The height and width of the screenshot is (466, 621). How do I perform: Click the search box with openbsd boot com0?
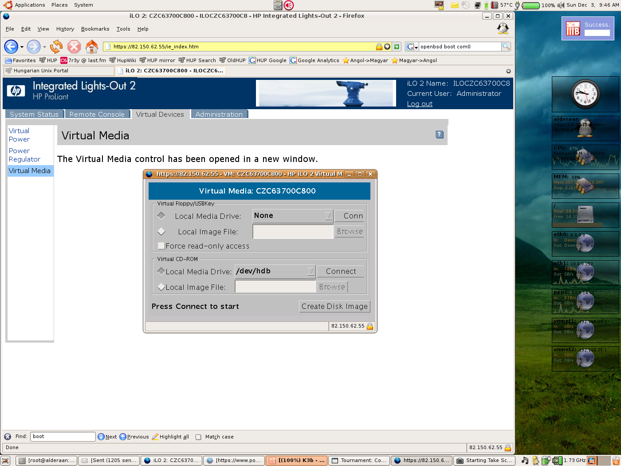click(x=460, y=47)
